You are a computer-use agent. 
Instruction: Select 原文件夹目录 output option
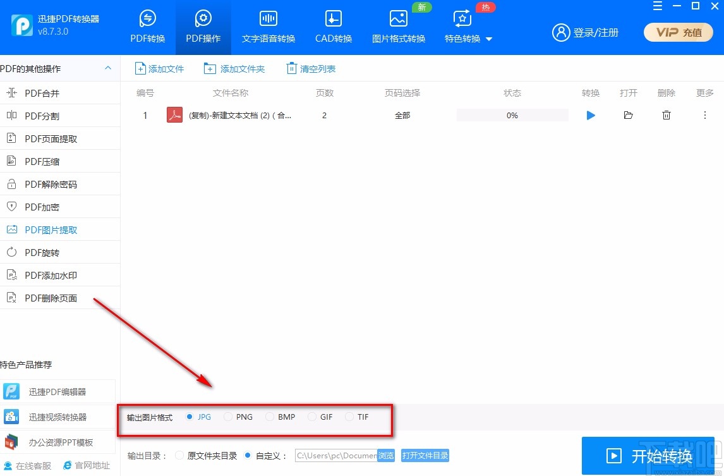click(207, 456)
